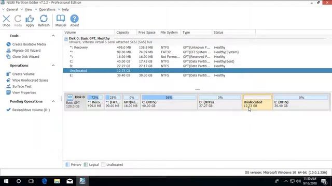Open the General menu
Screen dimensions: 332x186
point(12,9)
